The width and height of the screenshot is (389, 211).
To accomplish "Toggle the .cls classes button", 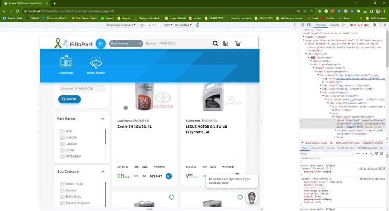I will (364, 153).
